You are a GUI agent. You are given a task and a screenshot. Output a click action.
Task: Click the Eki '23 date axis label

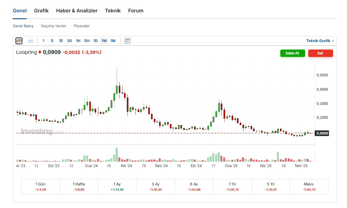(54, 166)
